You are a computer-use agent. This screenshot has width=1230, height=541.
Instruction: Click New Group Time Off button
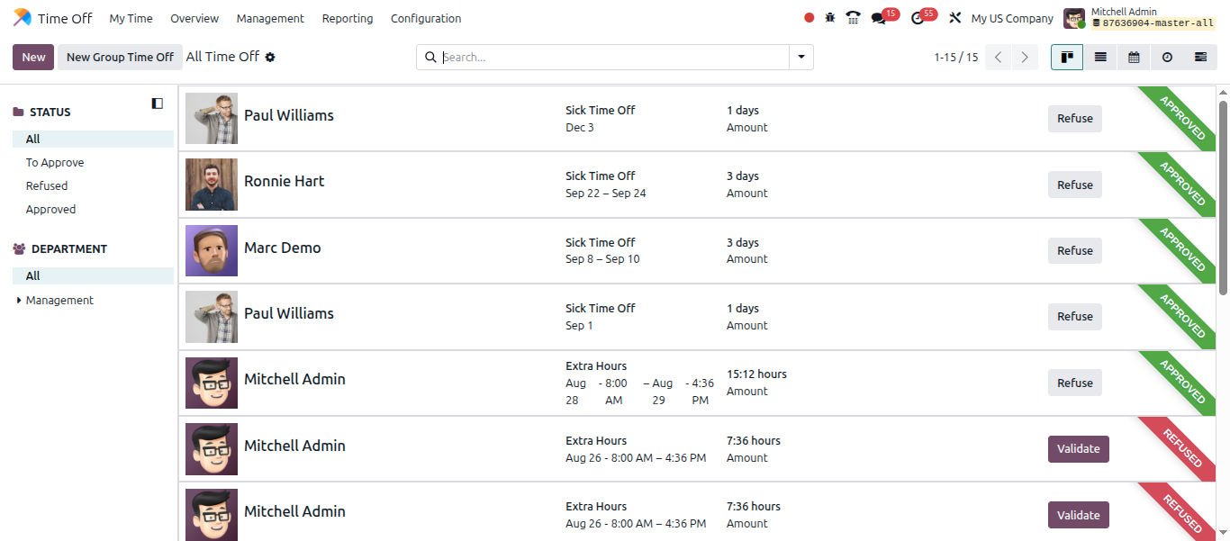[120, 57]
